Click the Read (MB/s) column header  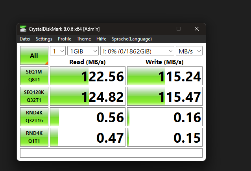(87, 62)
